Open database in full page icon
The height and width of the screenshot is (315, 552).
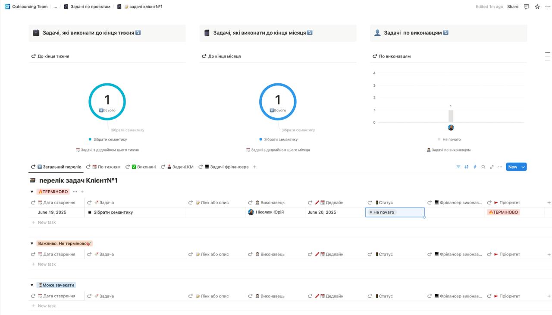point(492,167)
